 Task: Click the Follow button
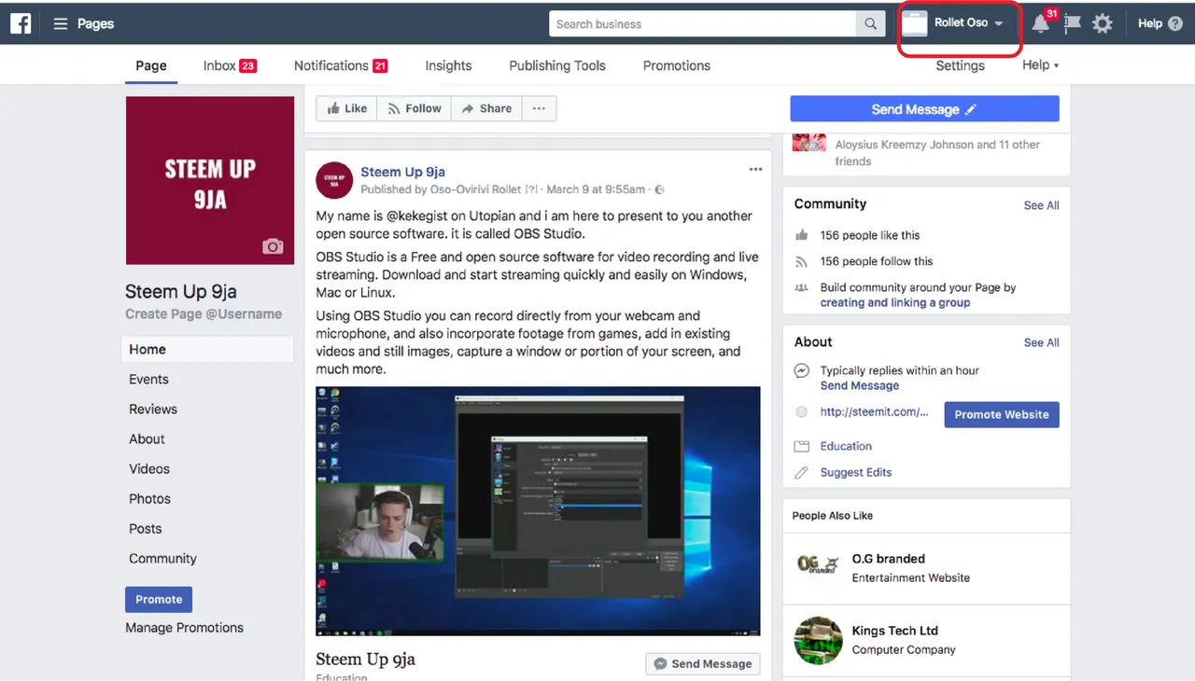point(415,109)
